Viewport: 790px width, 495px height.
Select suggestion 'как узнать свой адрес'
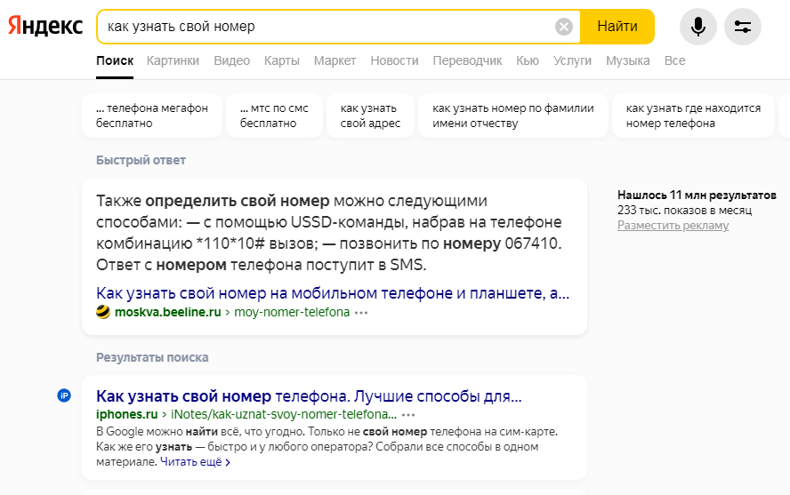coord(370,116)
